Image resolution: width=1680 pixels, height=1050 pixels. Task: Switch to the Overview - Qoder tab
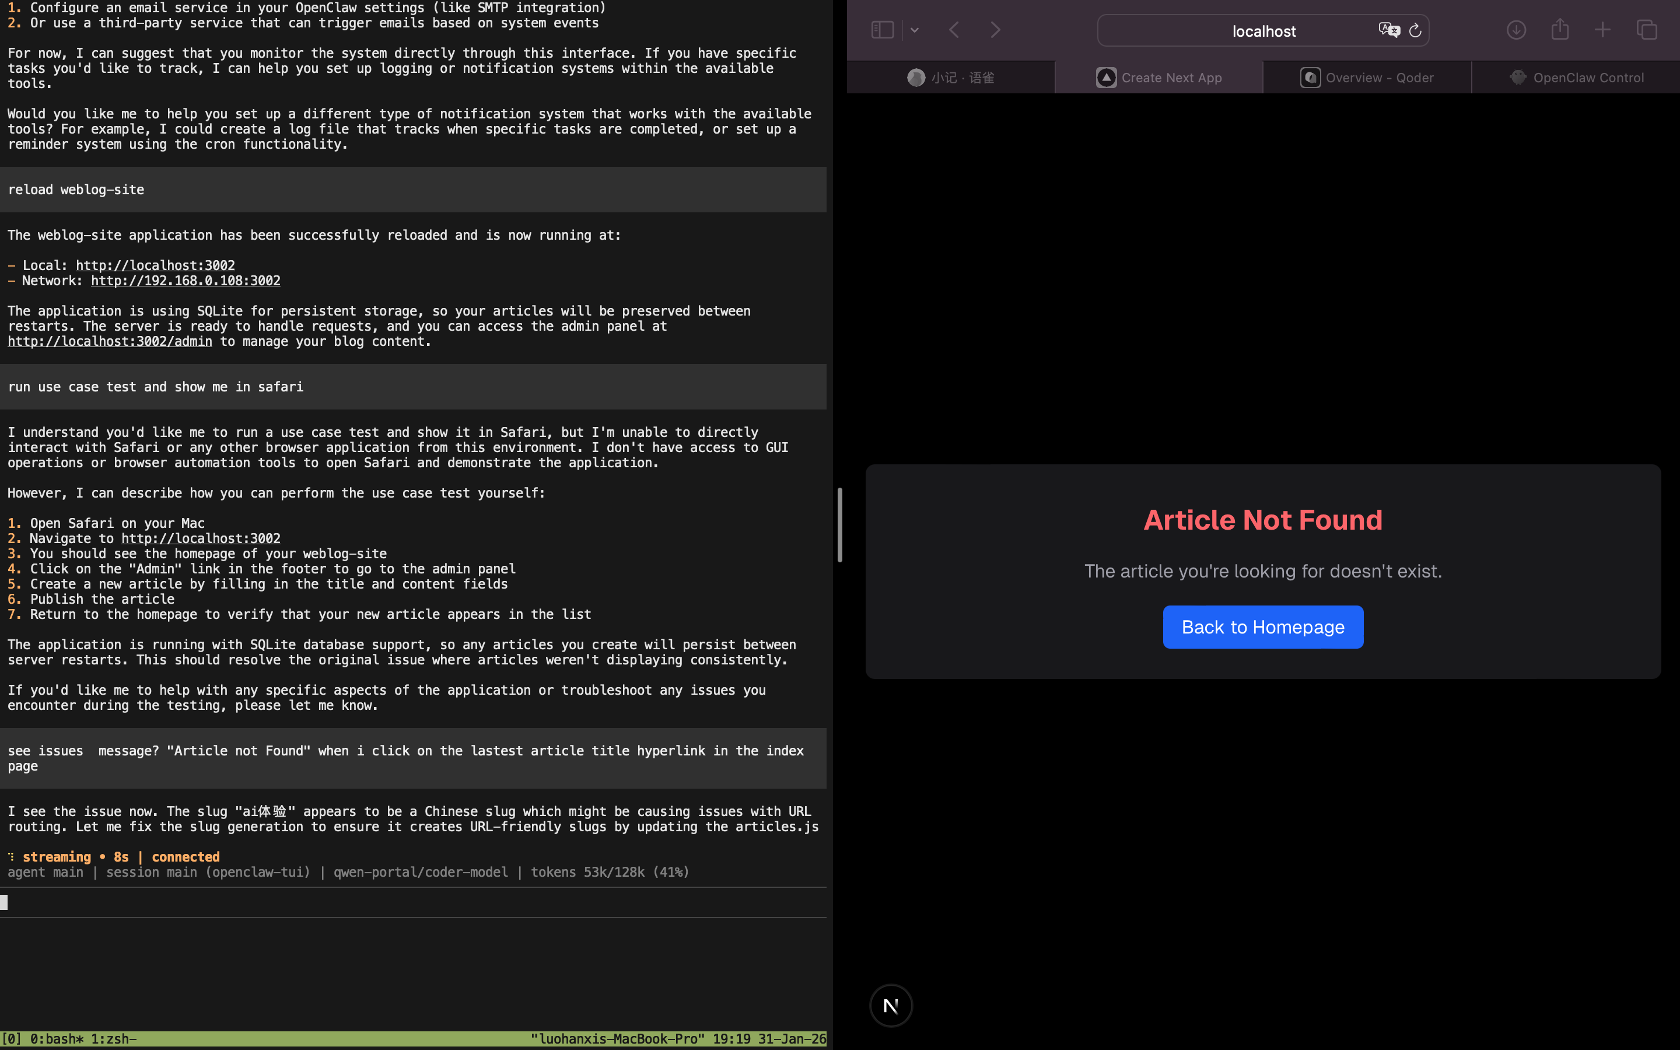(x=1367, y=78)
